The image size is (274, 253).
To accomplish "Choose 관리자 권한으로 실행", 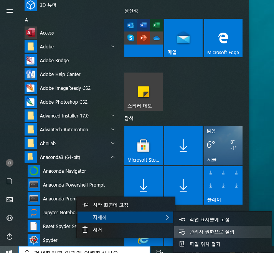I will (223, 232).
